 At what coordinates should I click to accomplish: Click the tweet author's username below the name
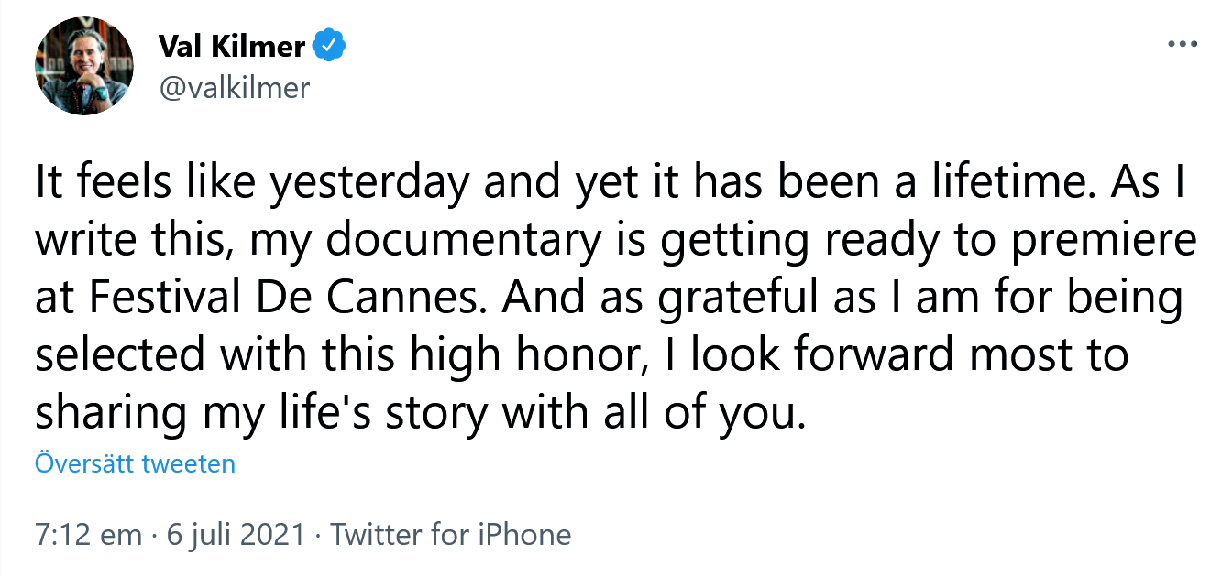[235, 88]
